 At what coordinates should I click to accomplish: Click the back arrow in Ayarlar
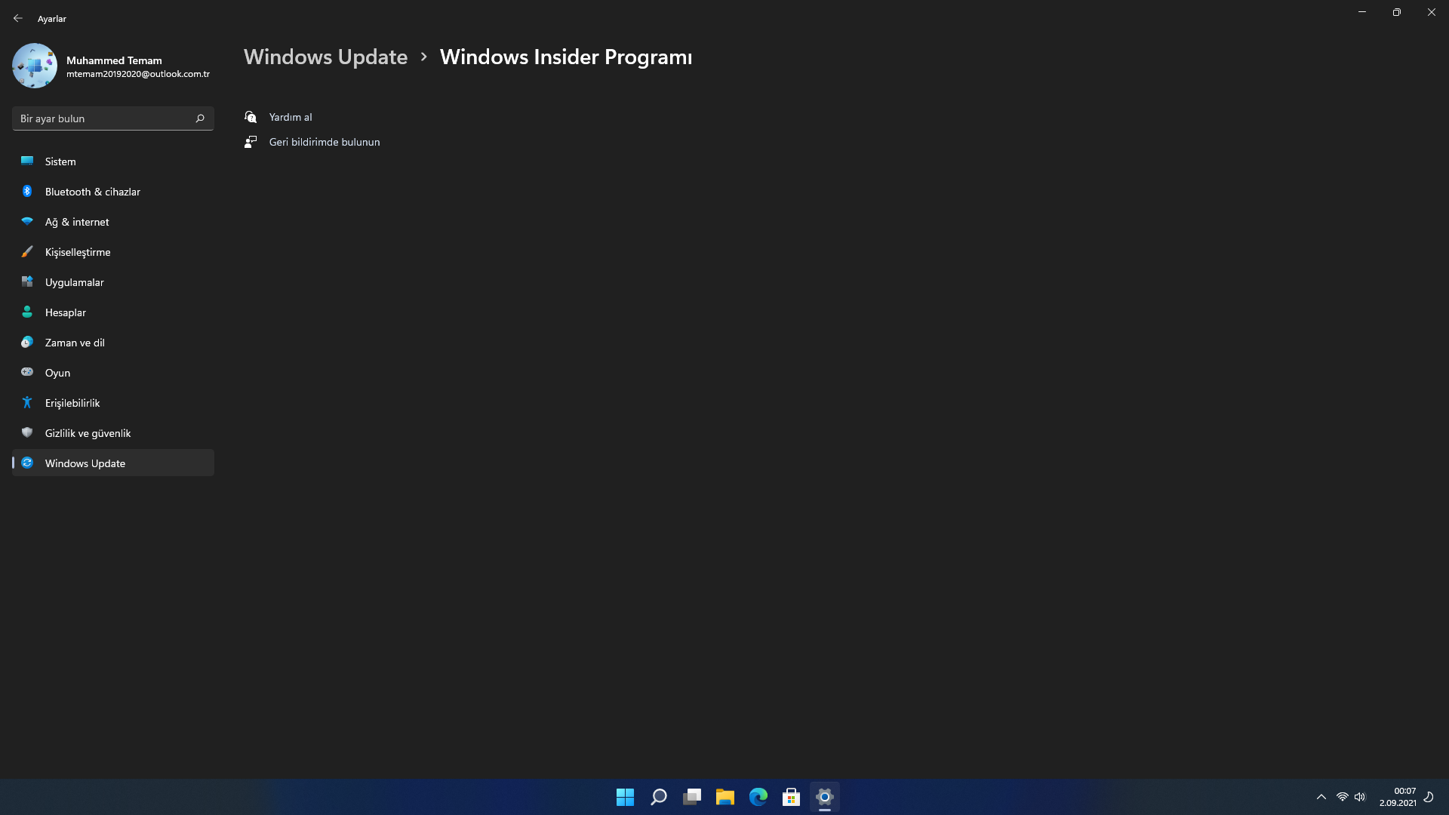tap(18, 18)
